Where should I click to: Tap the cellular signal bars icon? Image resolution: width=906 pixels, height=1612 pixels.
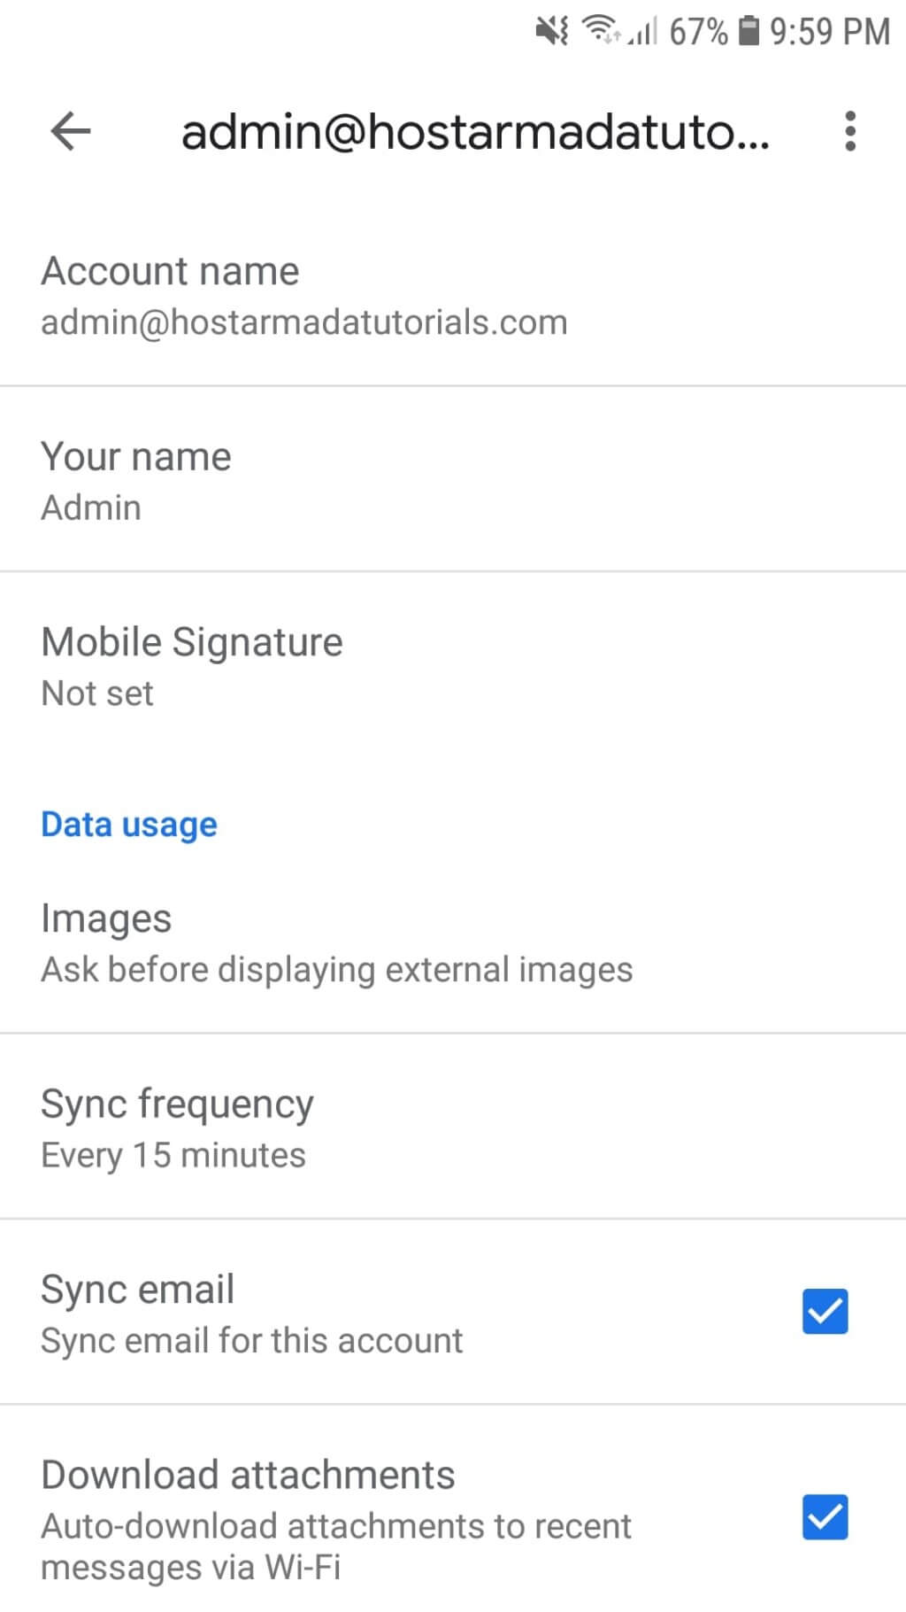pos(643,32)
